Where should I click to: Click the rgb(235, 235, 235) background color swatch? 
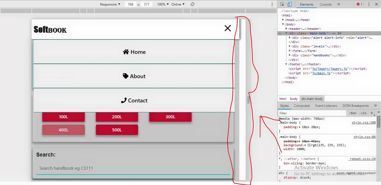coord(309,145)
